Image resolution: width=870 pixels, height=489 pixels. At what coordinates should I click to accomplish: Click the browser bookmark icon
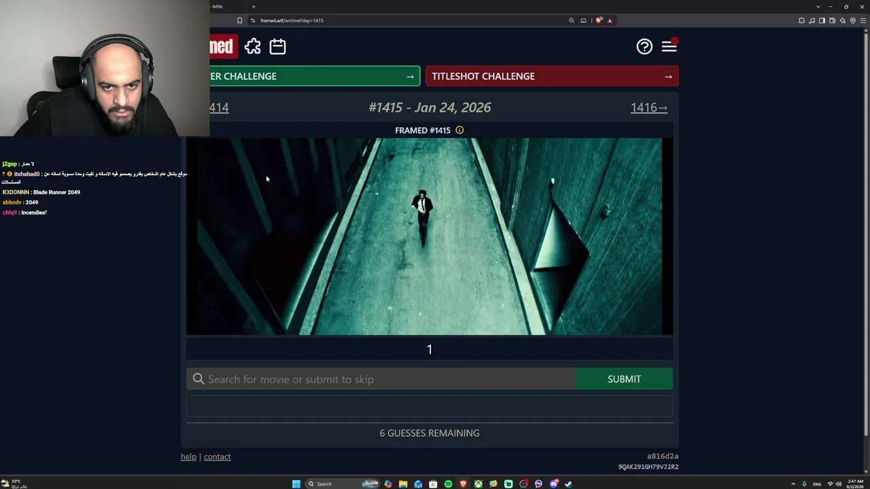(239, 20)
